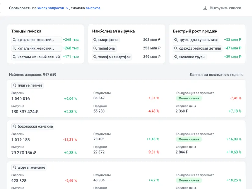This screenshot has height=189, width=252.
Task: Click the 253 млн ₽ revenue value
Action: 152,48
